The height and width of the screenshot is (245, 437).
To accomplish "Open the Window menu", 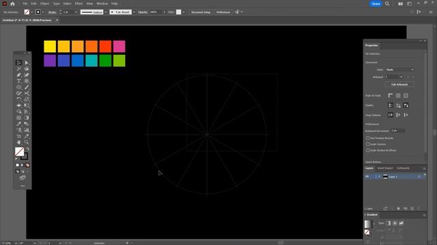I will 102,3.
